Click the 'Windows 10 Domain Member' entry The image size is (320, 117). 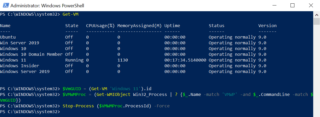pyautogui.click(x=31, y=54)
